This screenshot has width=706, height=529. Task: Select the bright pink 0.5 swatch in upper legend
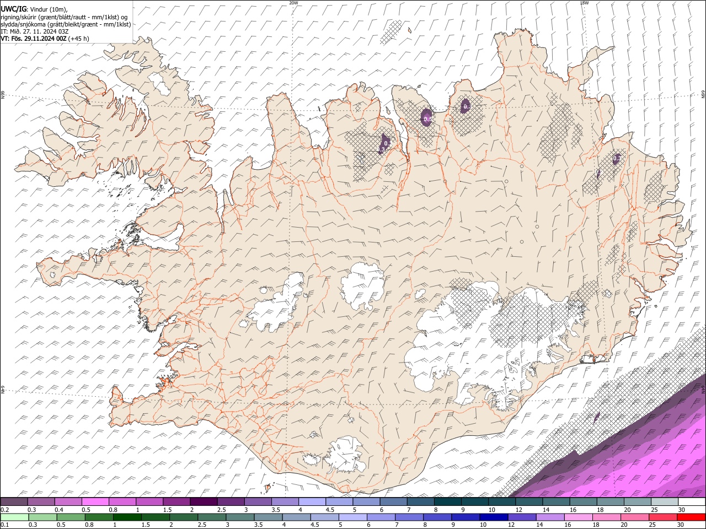click(95, 502)
